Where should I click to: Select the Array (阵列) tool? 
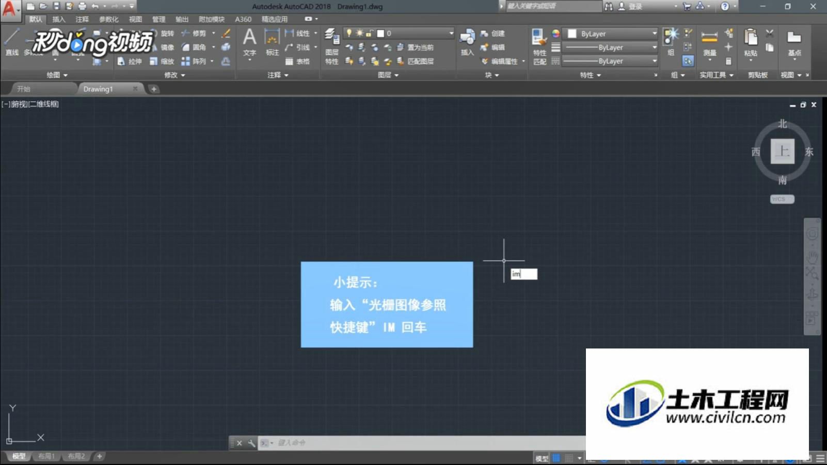coord(194,61)
